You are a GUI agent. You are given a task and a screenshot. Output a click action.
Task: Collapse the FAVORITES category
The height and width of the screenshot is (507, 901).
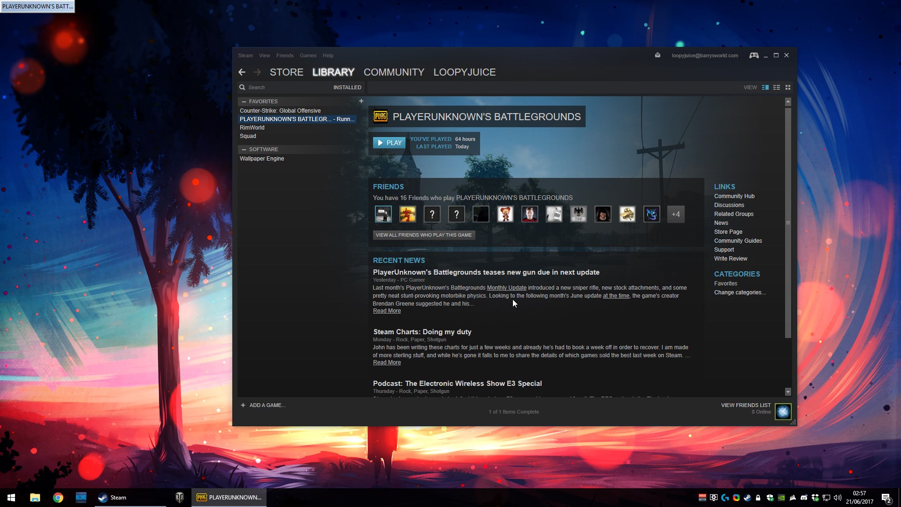244,101
